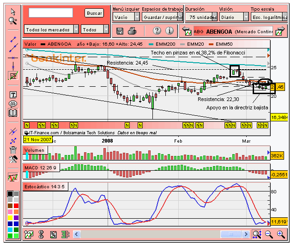
Task: Activate the magnifier zoom tool in left toolbar
Action: coord(13,21)
